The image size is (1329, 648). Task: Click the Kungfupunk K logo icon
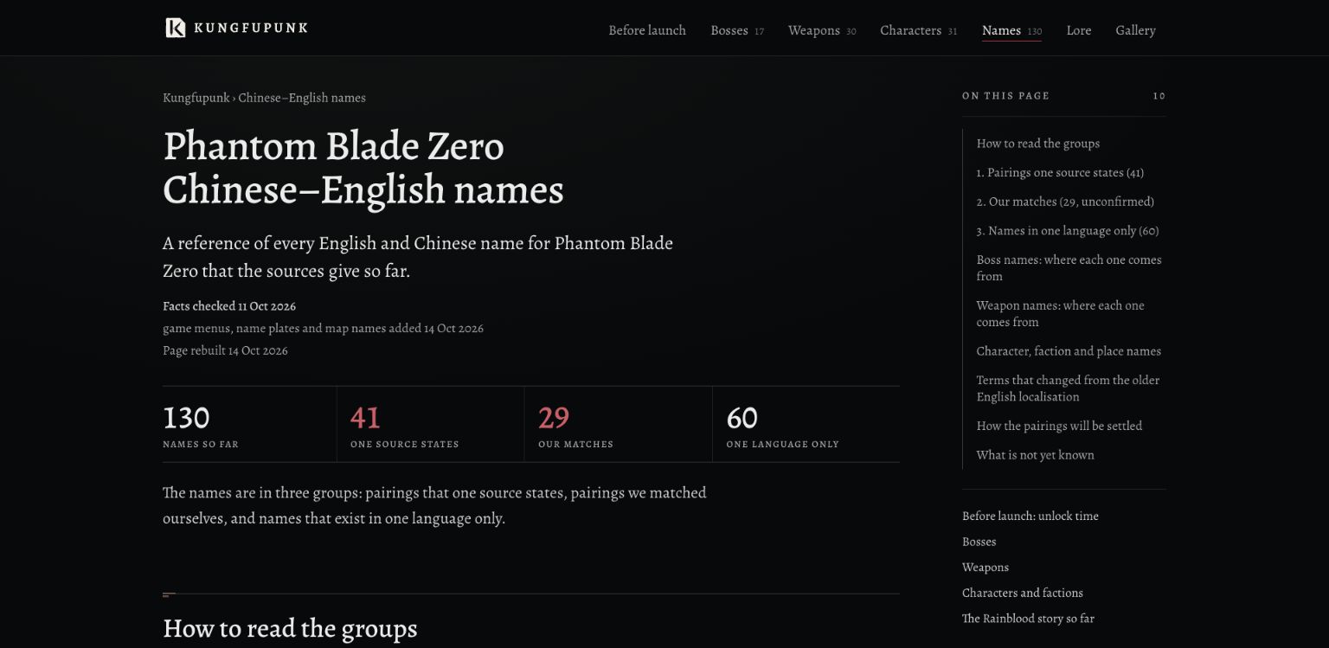click(175, 28)
